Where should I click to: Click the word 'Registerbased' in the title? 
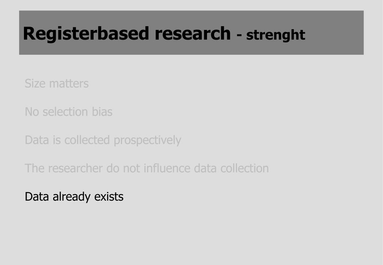(x=85, y=34)
